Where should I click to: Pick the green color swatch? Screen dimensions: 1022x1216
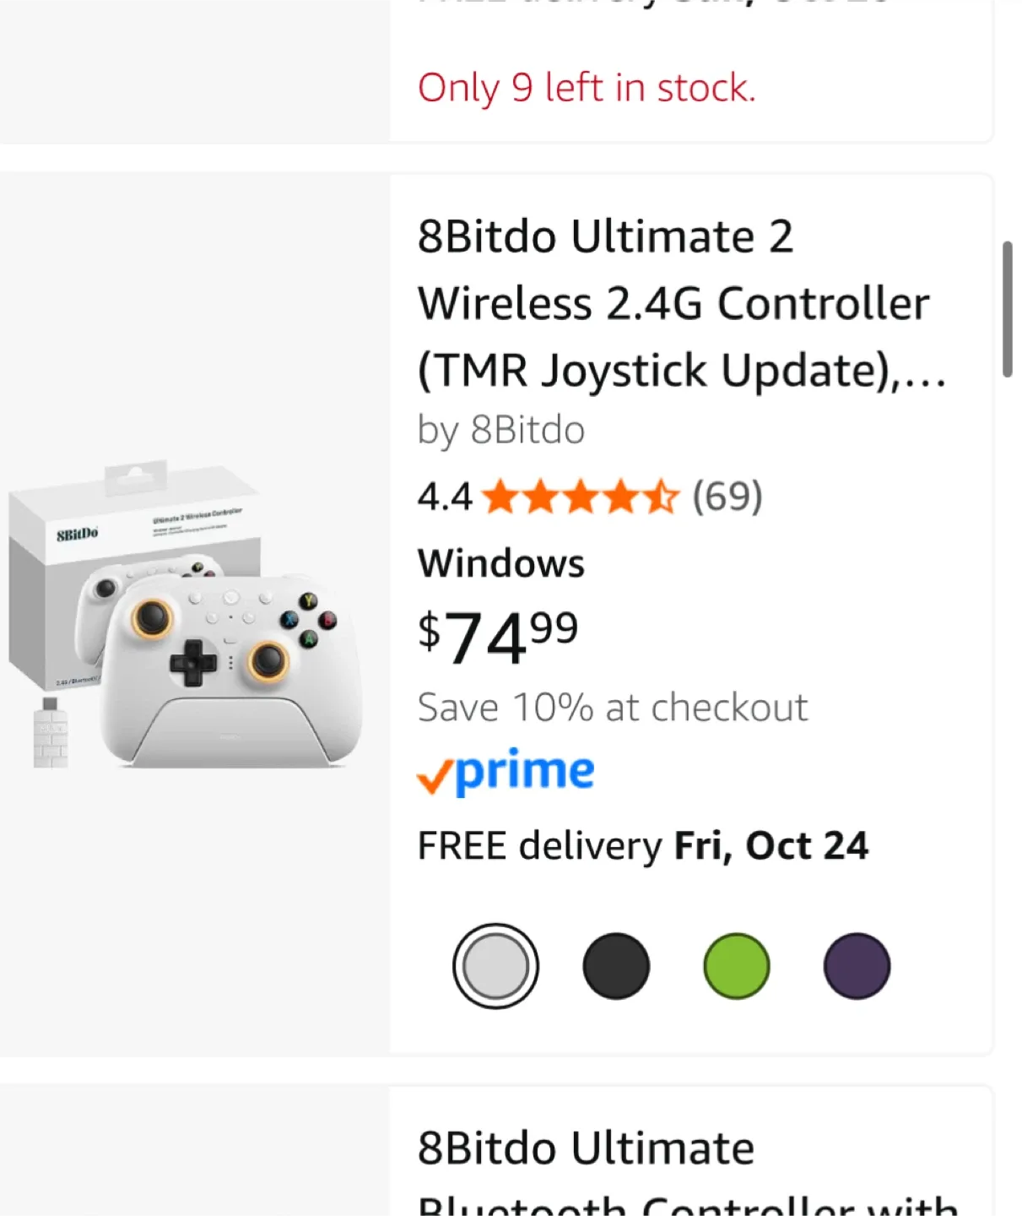[736, 966]
